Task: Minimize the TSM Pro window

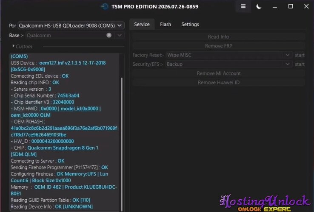Action: (x=275, y=7)
